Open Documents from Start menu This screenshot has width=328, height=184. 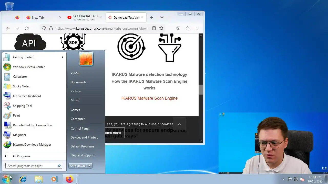(x=86, y=82)
